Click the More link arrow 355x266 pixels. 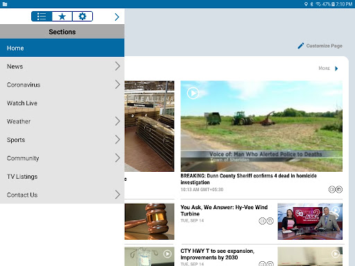(x=336, y=69)
